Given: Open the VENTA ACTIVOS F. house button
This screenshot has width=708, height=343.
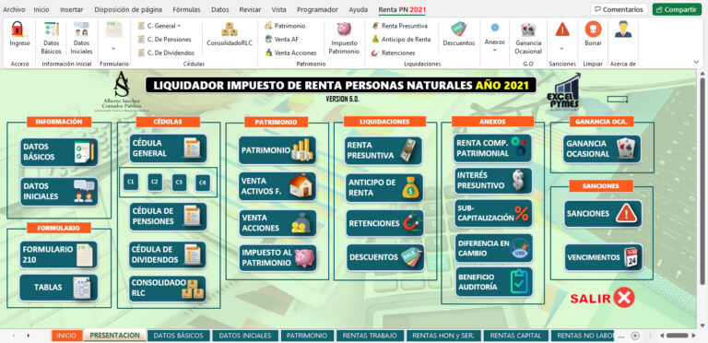Looking at the screenshot, I should pos(277,186).
